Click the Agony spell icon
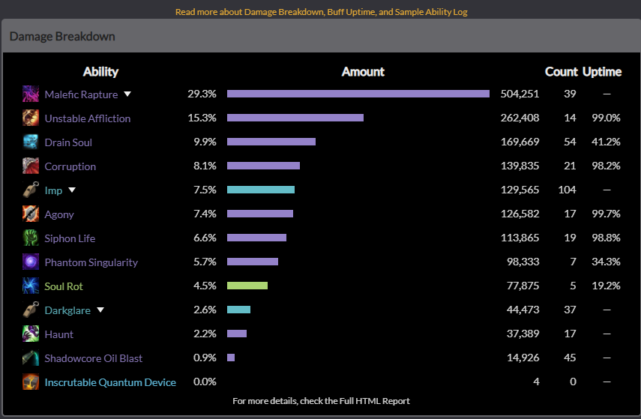 pyautogui.click(x=31, y=214)
